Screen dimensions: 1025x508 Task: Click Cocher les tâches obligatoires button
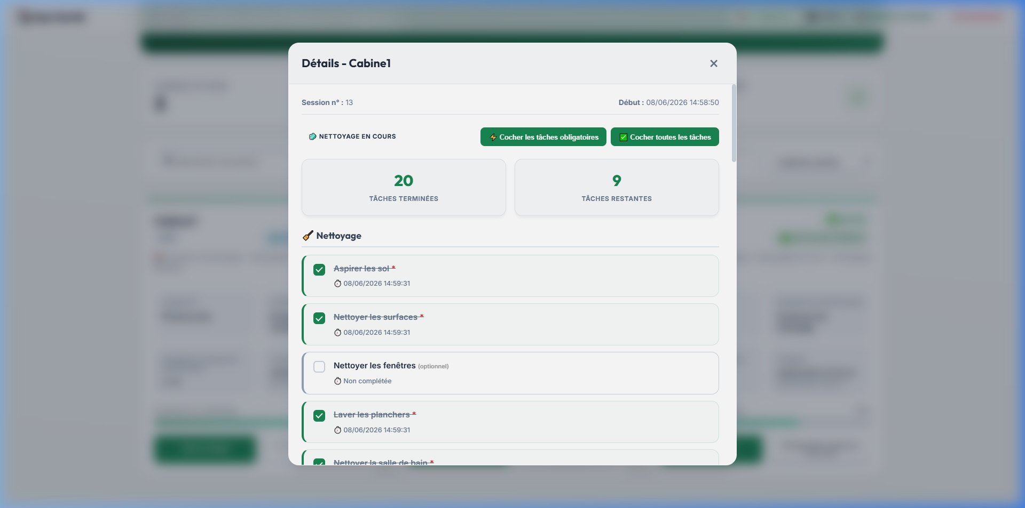tap(543, 137)
